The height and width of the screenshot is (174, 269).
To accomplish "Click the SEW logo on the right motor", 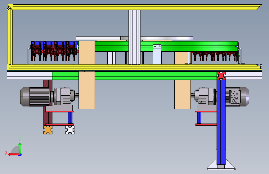I will [x=234, y=97].
